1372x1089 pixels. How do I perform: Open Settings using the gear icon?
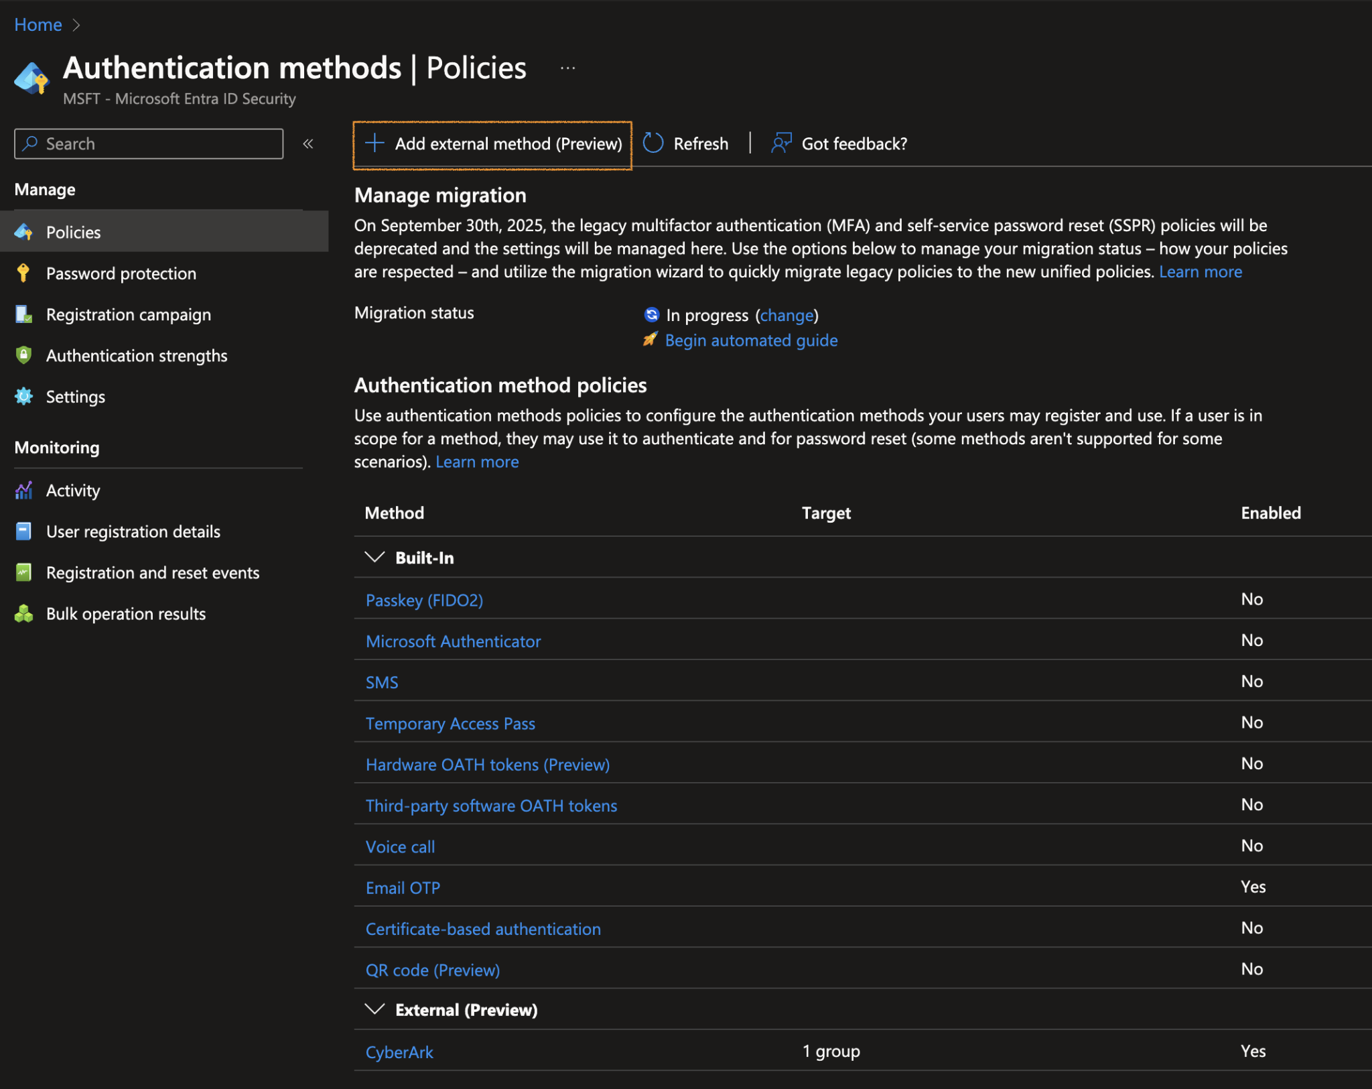tap(23, 396)
